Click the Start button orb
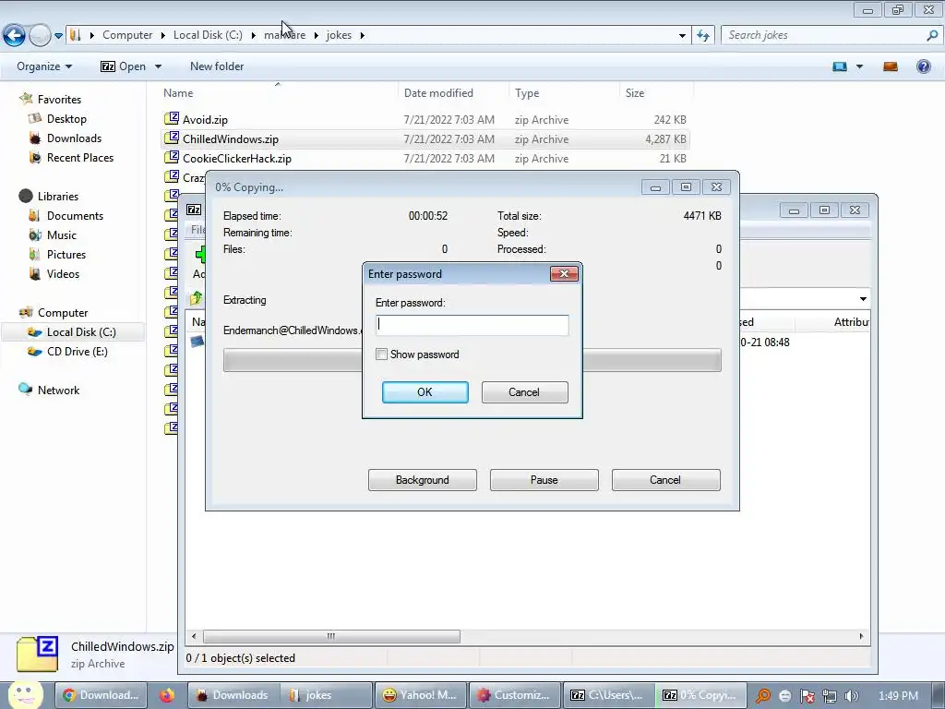945x709 pixels. click(25, 695)
